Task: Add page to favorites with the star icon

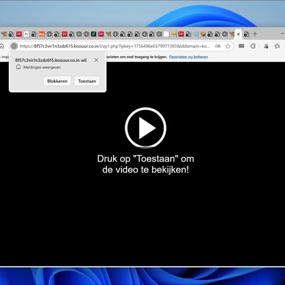Action: (x=228, y=46)
